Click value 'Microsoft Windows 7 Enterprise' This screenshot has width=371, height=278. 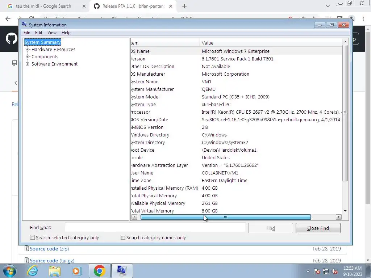235,51
